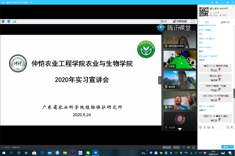Image resolution: width=235 pixels, height=156 pixels.
Task: Toggle the player's bottom fullscreen icon
Action: 194,148
